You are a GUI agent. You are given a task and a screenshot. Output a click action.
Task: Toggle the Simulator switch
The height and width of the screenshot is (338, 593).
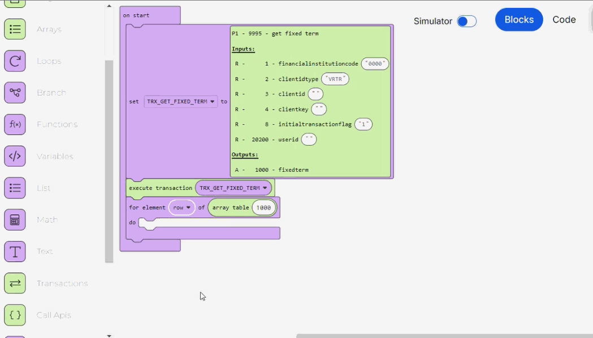tap(467, 20)
